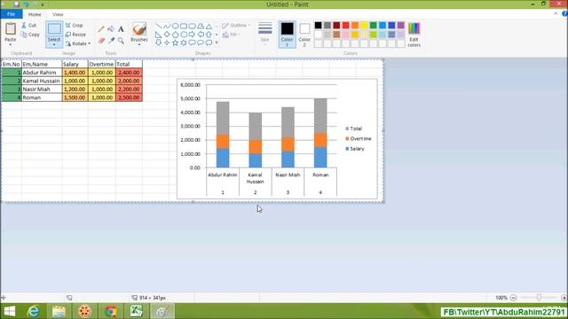Select the Magnifier tool
This screenshot has width=568, height=319.
[121, 41]
